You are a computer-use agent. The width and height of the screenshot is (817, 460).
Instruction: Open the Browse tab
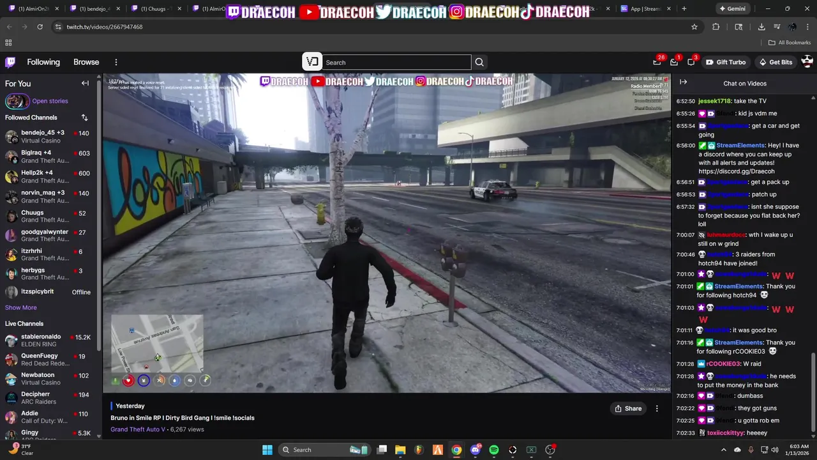(x=86, y=62)
